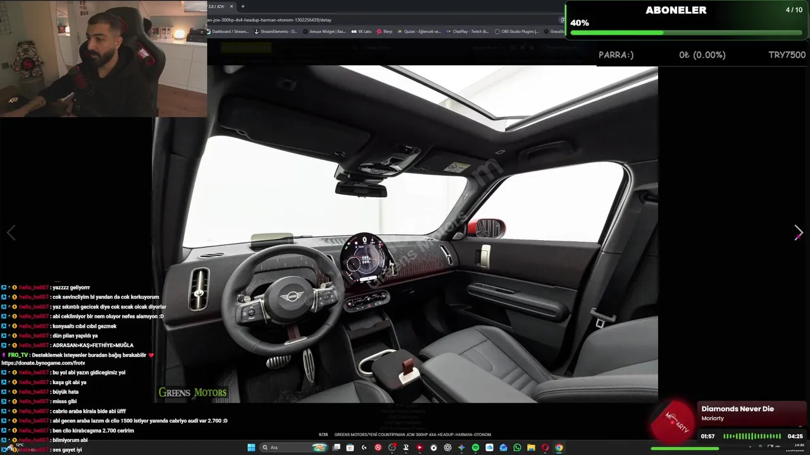This screenshot has width=810, height=455.
Task: Open the Blerp bookmark
Action: pyautogui.click(x=385, y=31)
